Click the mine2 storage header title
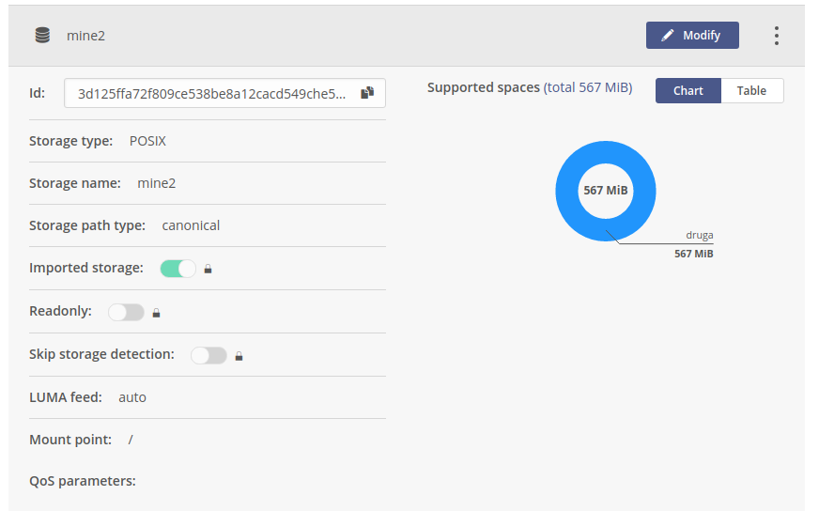Screen dimensions: 819x511 [x=85, y=36]
